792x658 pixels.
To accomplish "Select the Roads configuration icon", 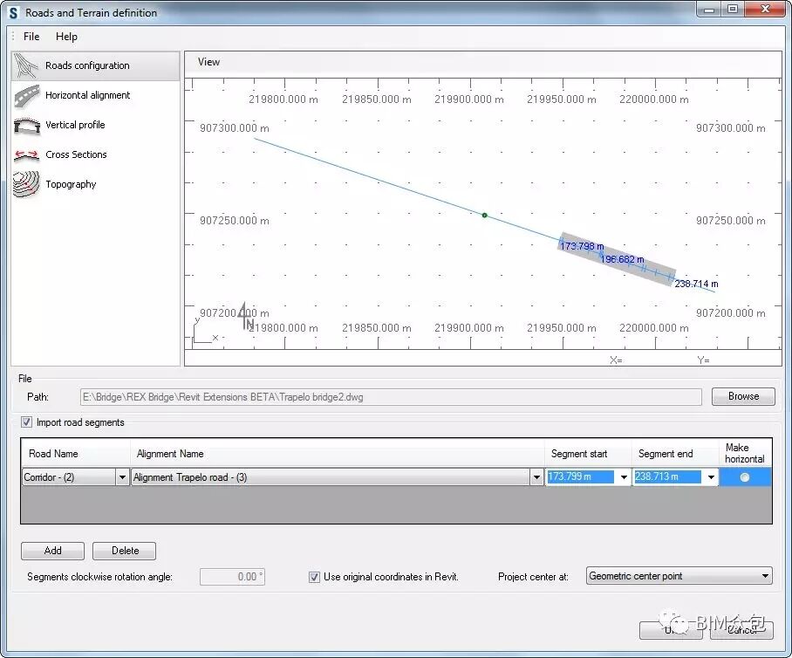I will (27, 65).
